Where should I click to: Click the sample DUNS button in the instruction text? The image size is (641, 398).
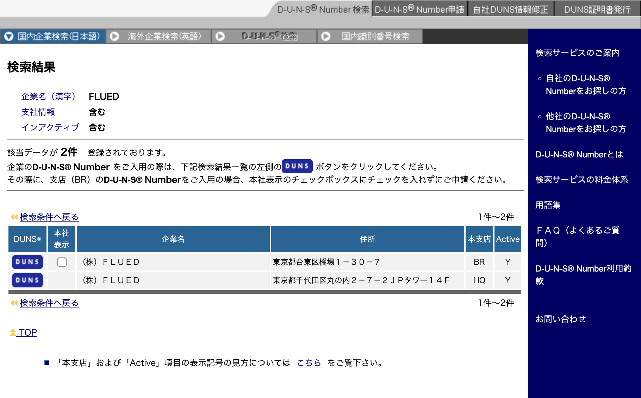[x=297, y=166]
